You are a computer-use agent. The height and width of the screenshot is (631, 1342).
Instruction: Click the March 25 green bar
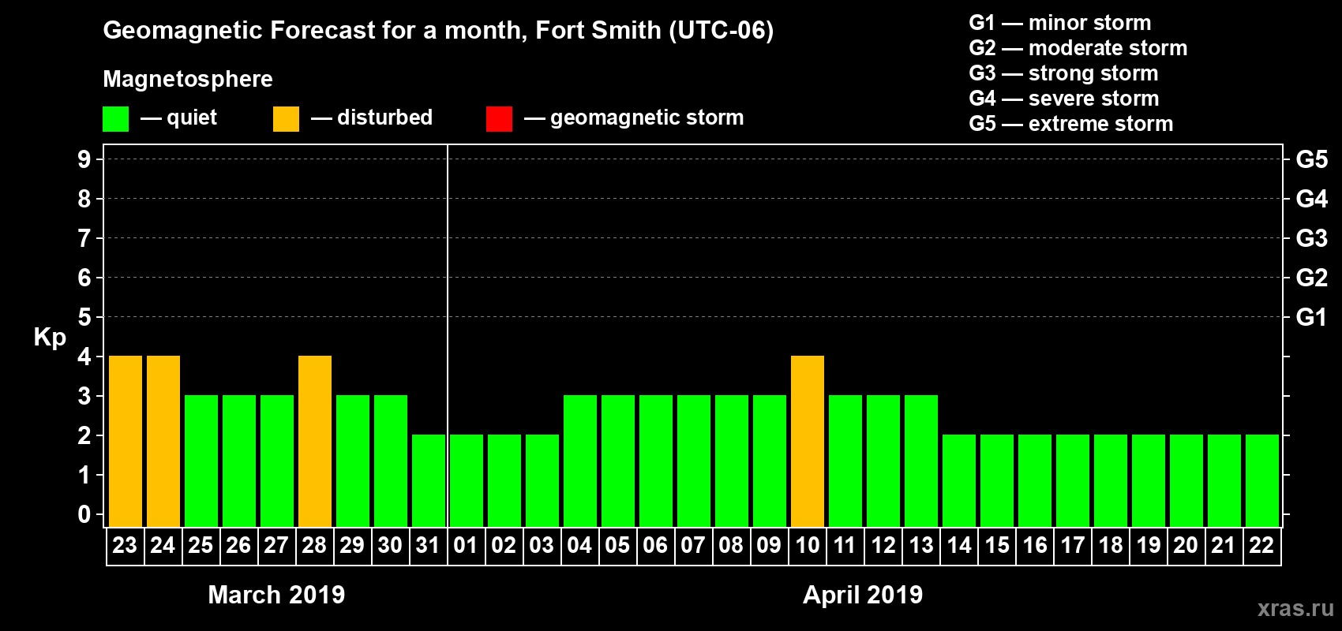tap(201, 461)
